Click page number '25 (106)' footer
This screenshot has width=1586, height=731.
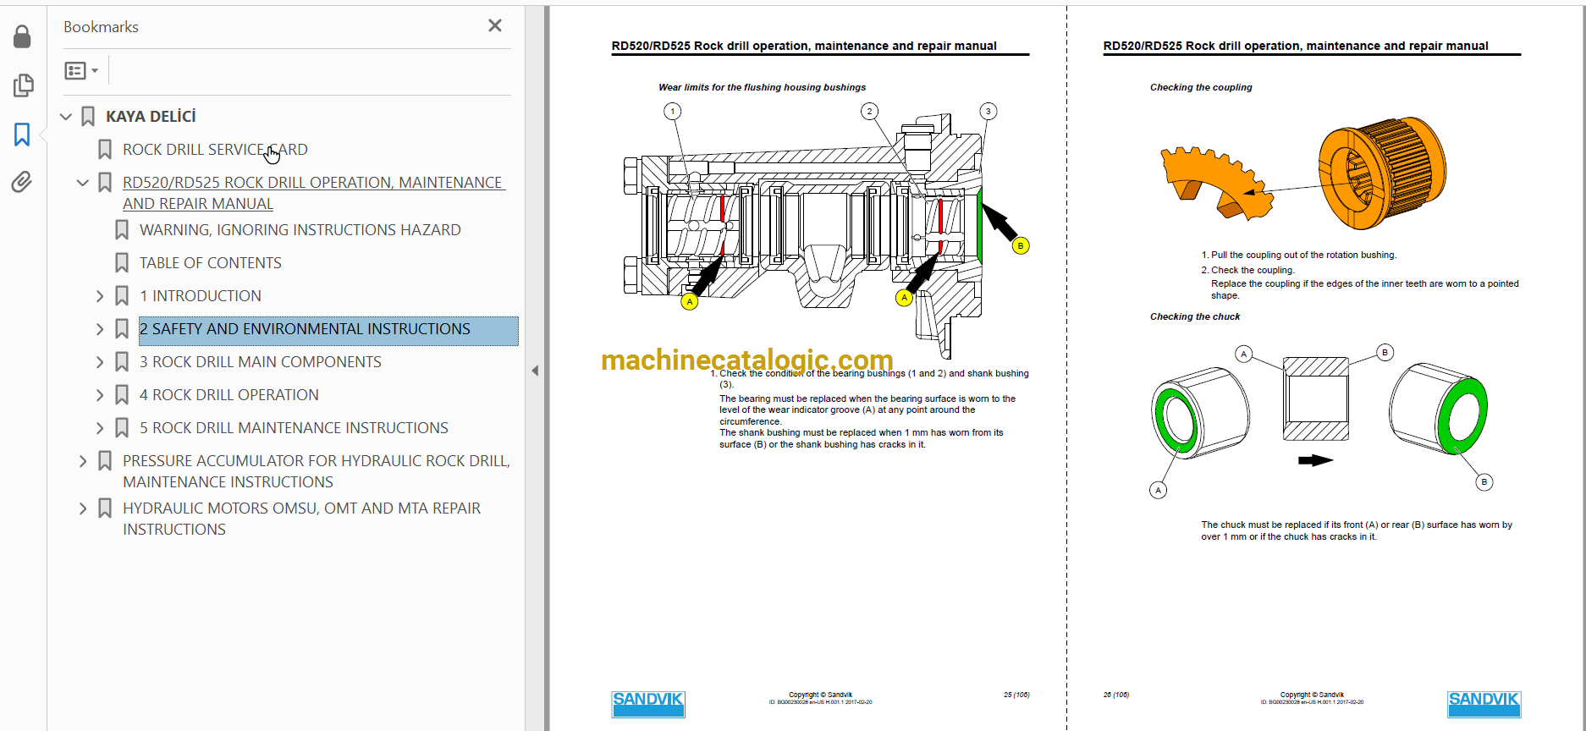pos(1016,695)
